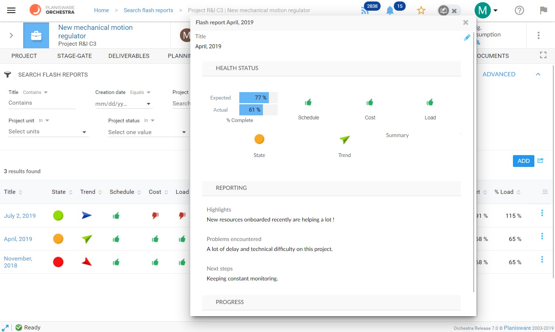This screenshot has width=555, height=332.
Task: Open the user avatar M dropdown
Action: [x=486, y=10]
